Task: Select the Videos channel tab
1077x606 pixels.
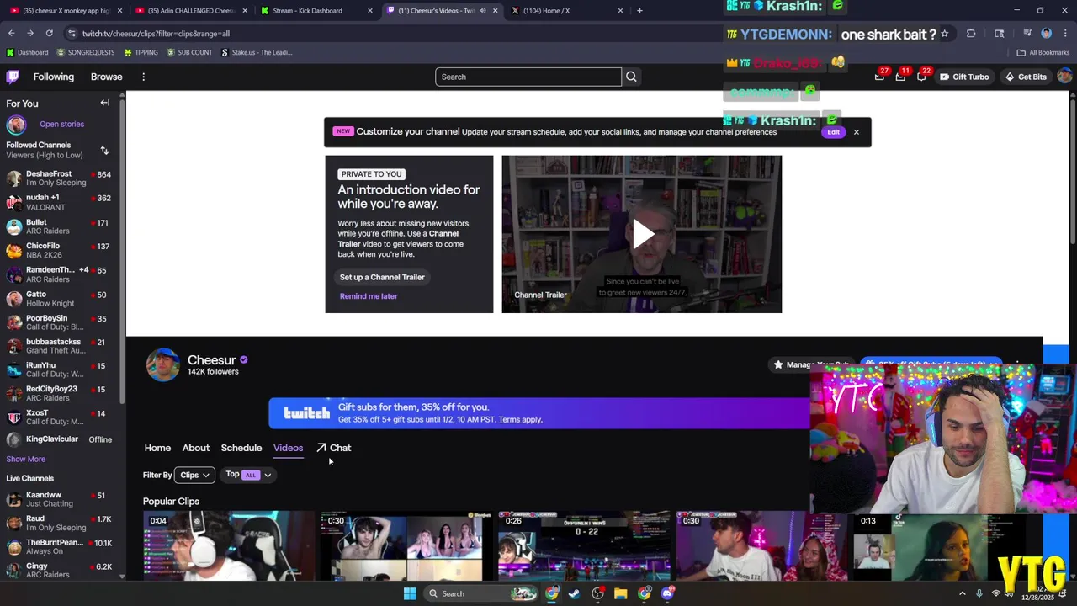Action: point(288,448)
